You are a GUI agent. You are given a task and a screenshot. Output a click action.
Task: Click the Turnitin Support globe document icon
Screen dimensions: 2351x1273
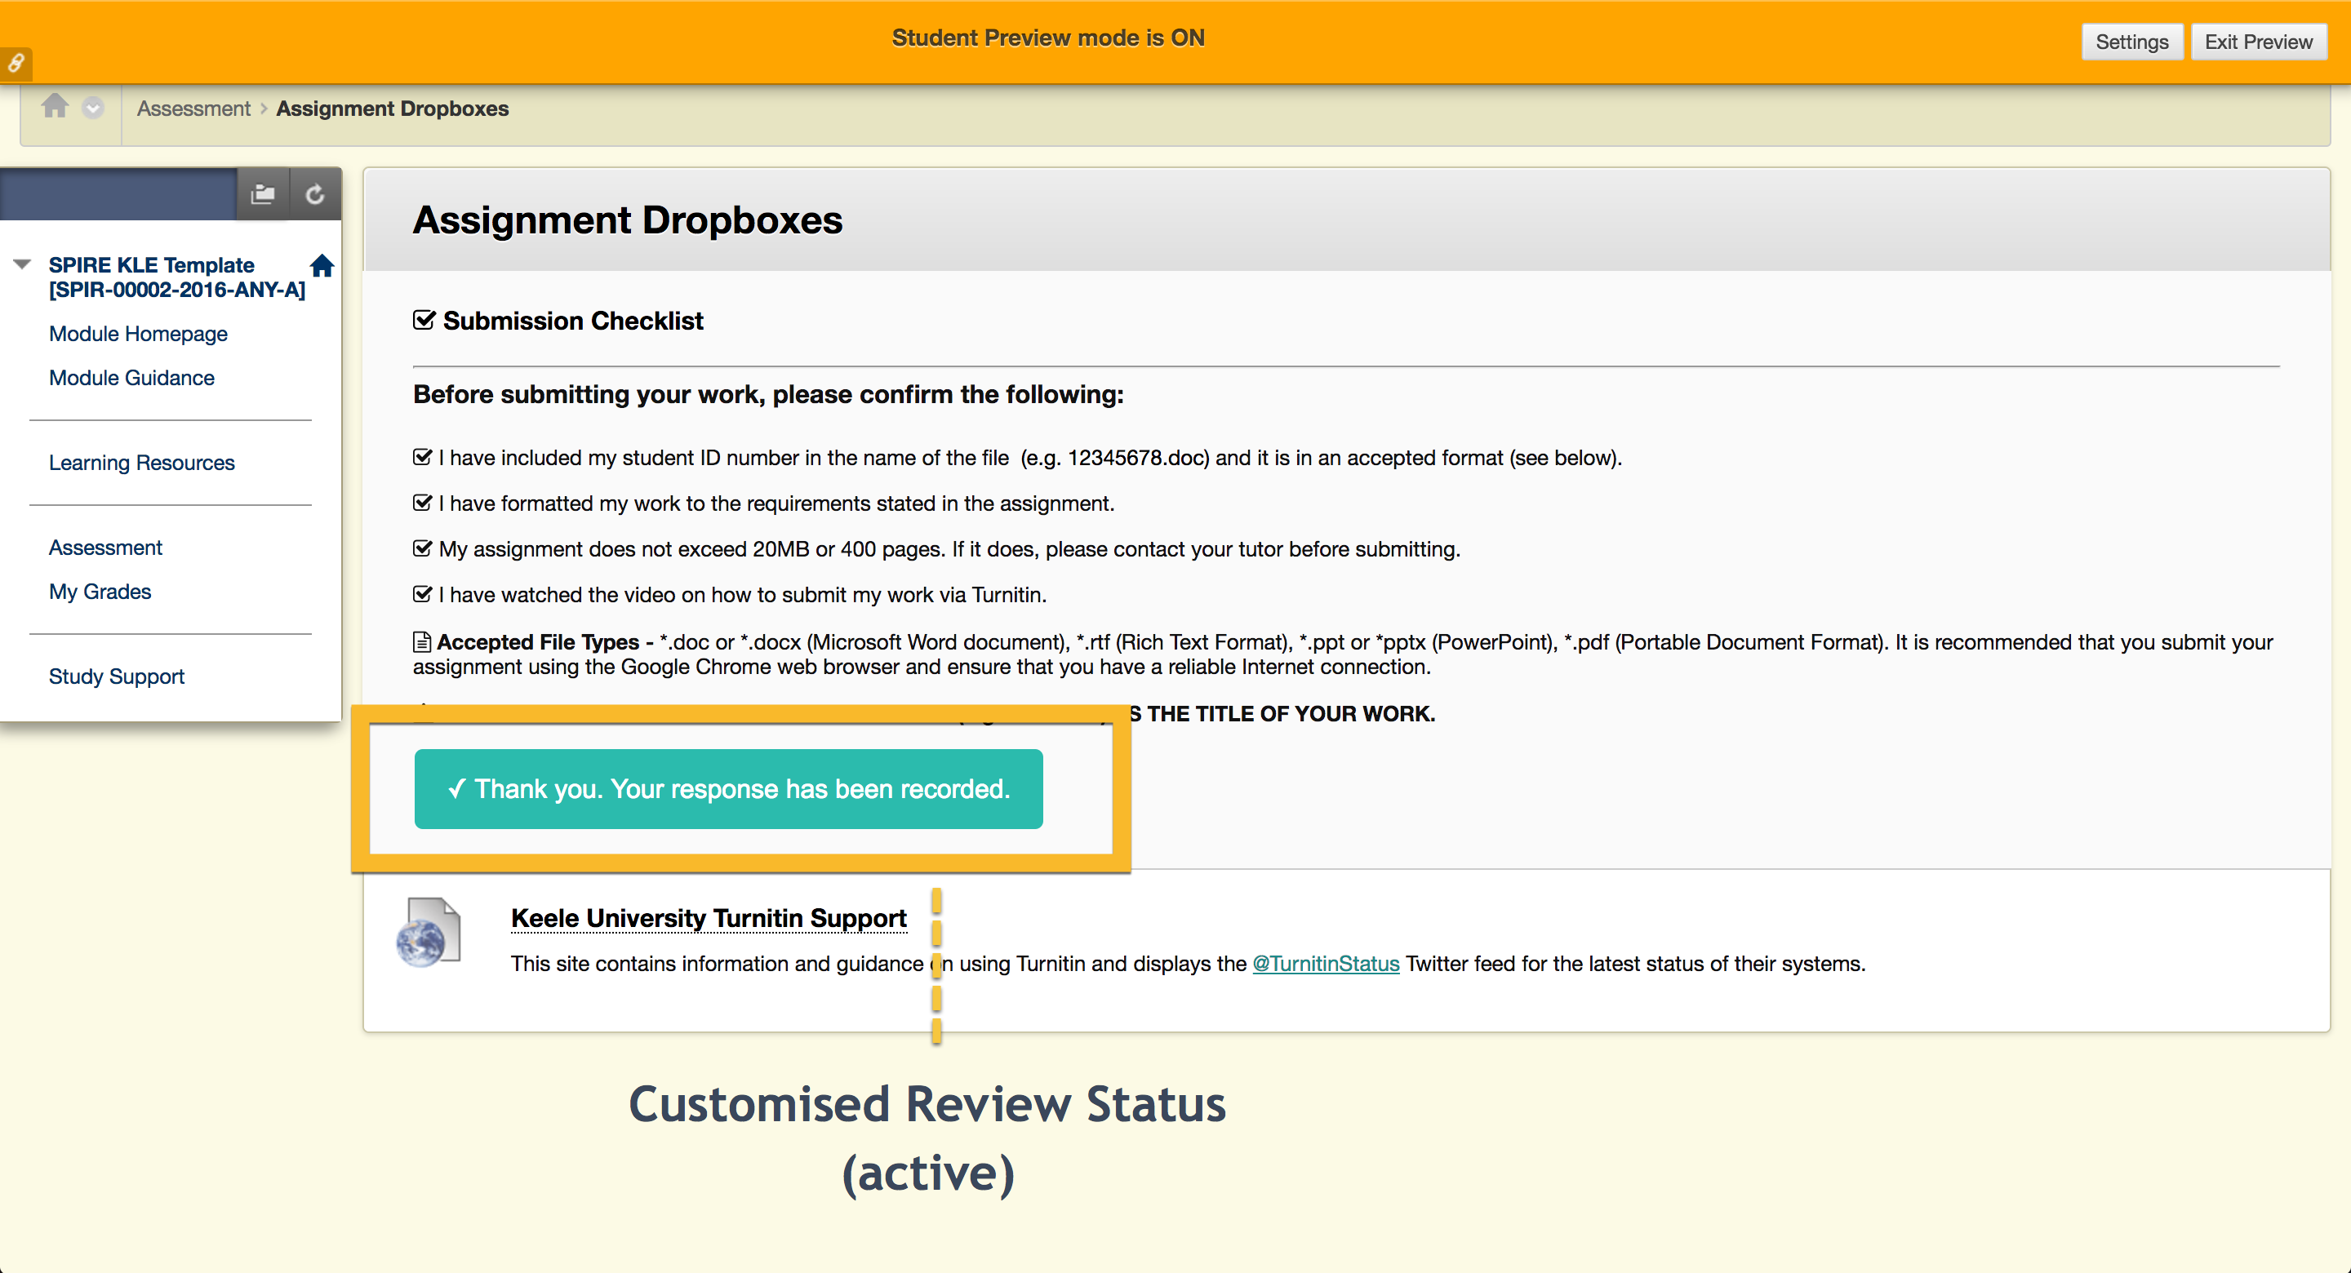tap(429, 933)
